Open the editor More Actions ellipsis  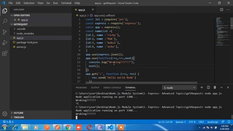coord(228,10)
